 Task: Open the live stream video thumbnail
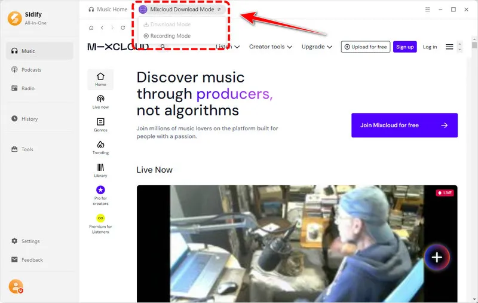tap(297, 244)
